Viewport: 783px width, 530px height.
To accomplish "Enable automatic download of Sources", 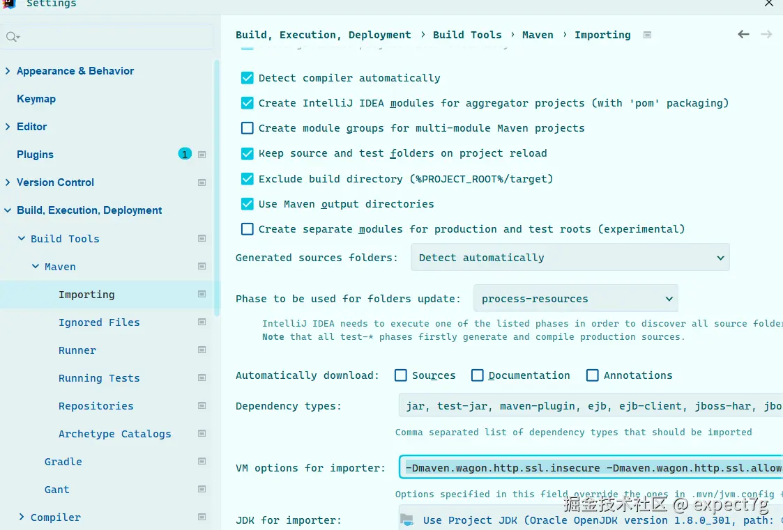I will 400,375.
